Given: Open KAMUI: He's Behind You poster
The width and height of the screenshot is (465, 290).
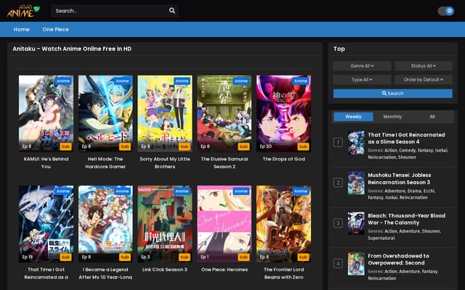Looking at the screenshot, I should click(46, 113).
